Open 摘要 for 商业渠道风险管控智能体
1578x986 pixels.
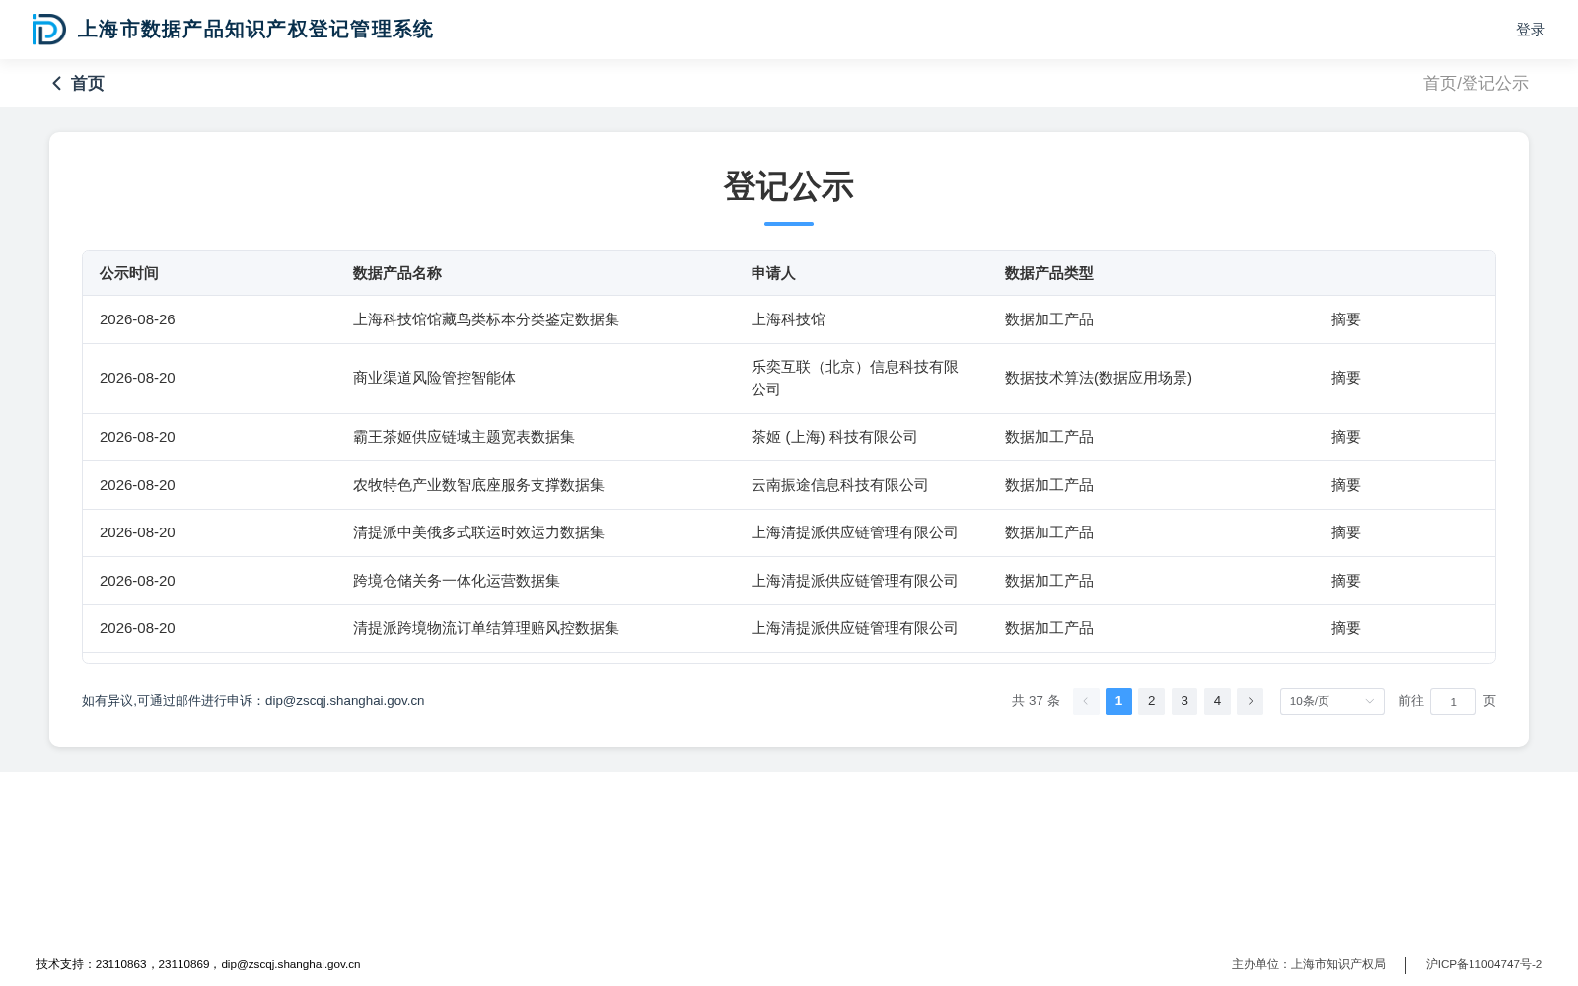pos(1345,378)
